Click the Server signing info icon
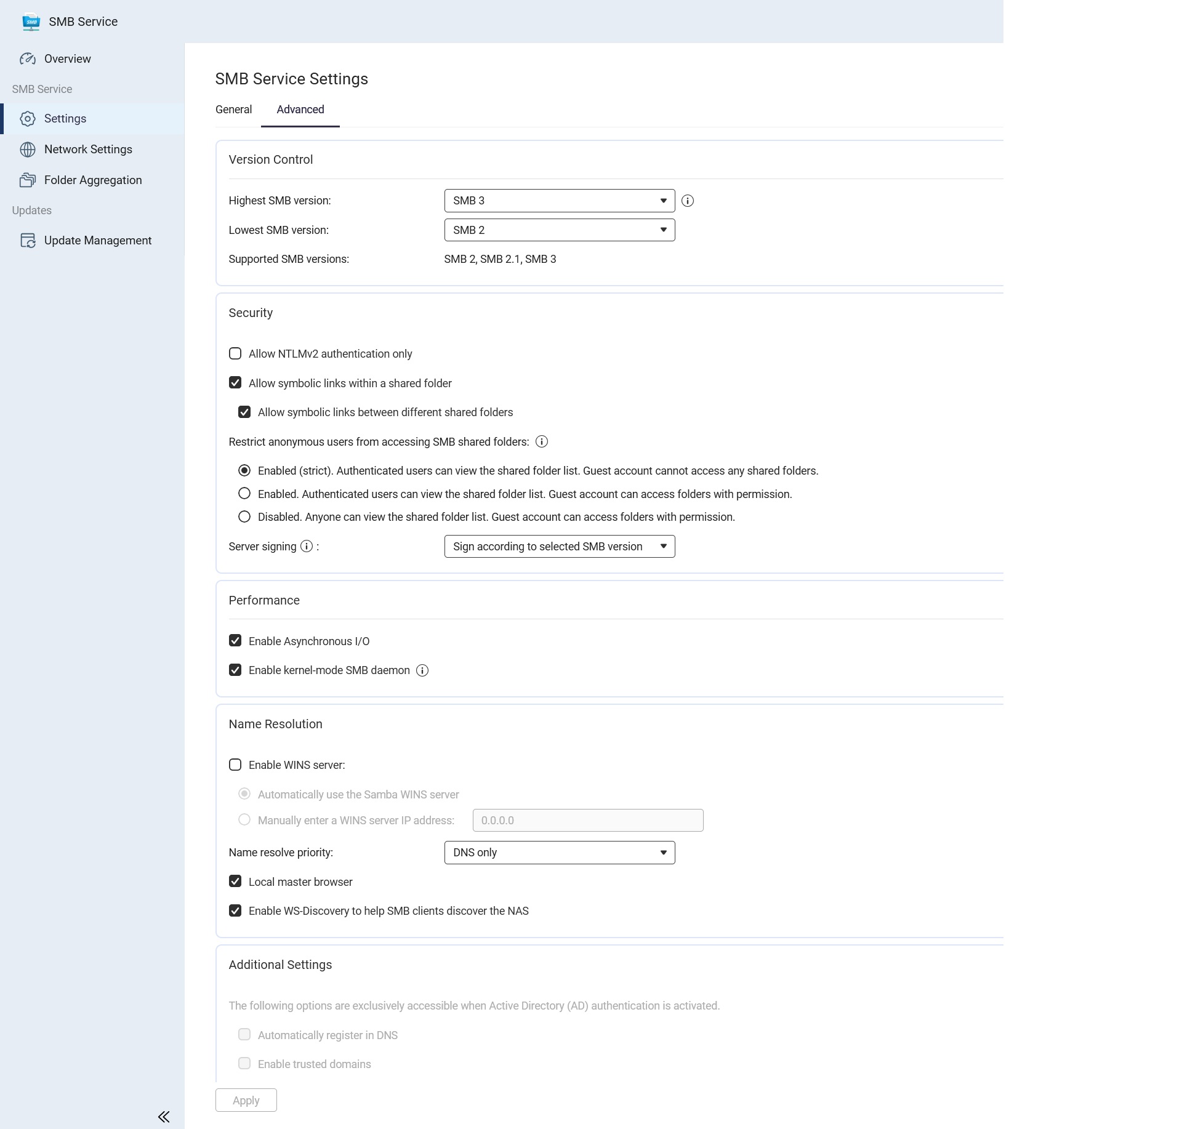 (x=307, y=547)
